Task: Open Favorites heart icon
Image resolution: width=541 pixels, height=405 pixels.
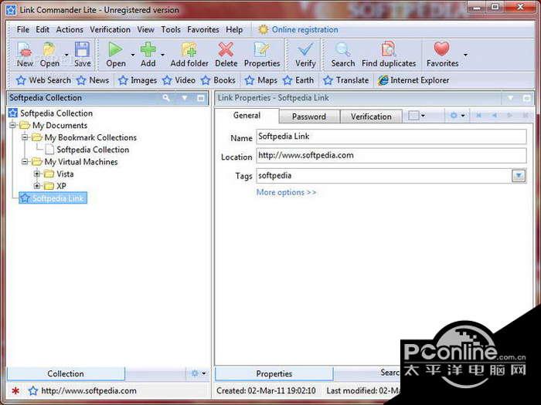Action: [x=442, y=49]
